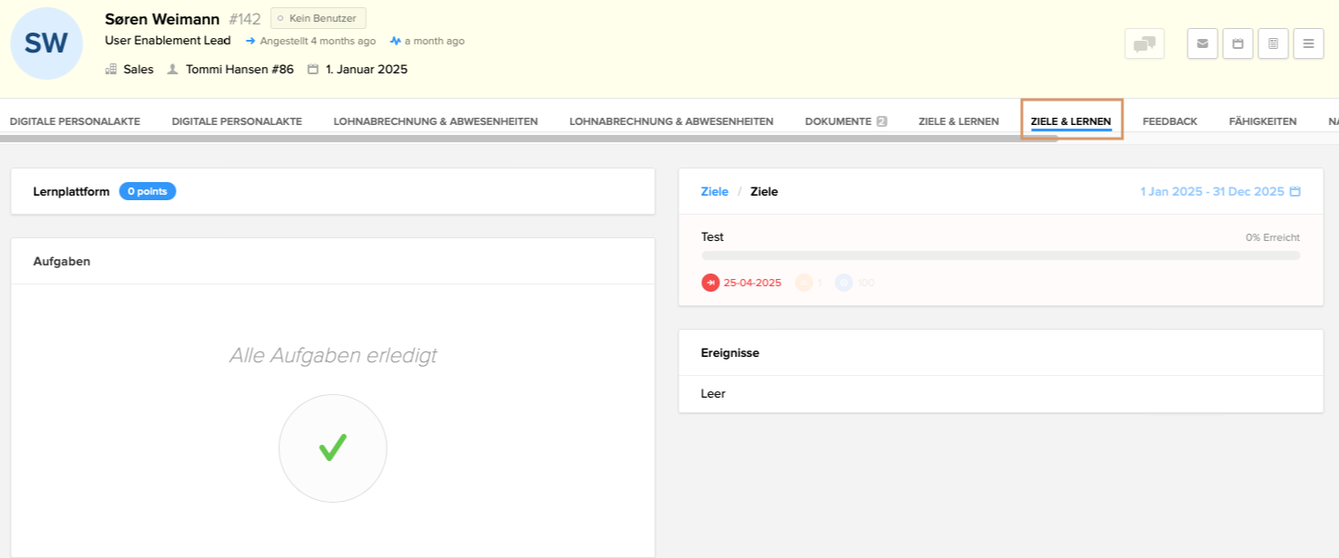
Task: Open the hamburger menu icon
Action: 1308,43
